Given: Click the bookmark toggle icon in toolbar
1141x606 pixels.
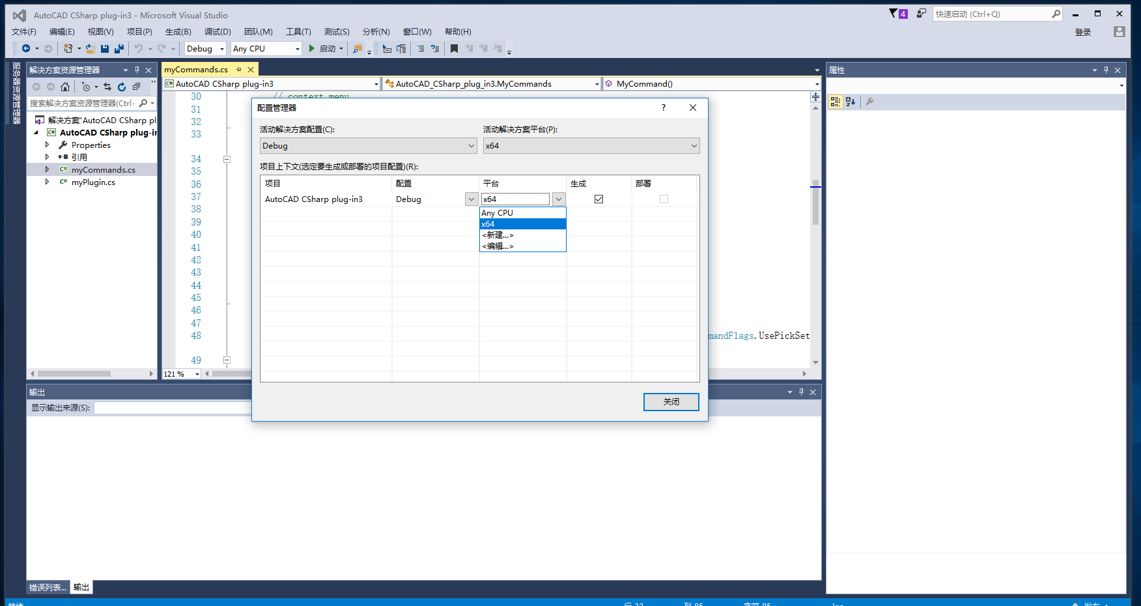Looking at the screenshot, I should 454,49.
